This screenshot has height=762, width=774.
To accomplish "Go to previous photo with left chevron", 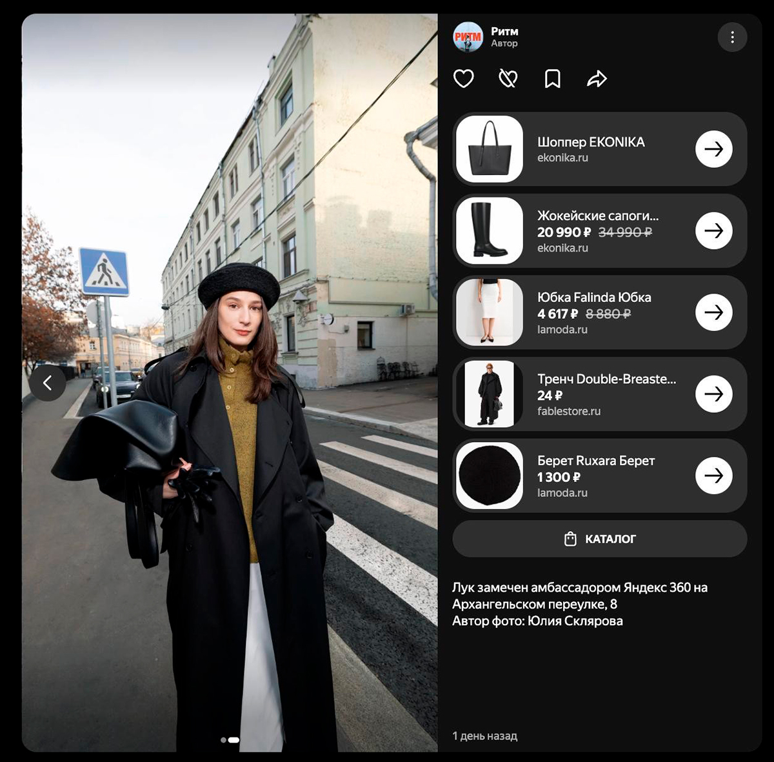I will click(x=47, y=383).
